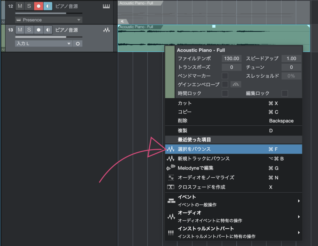Choose Melodyneで編集 menu entry

tap(195, 168)
